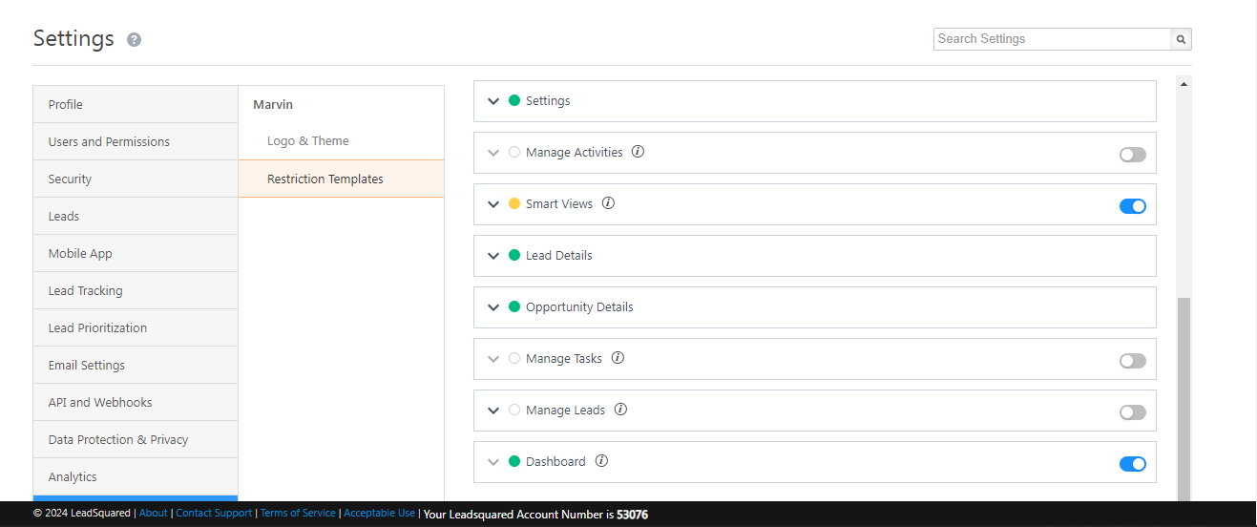Open Users and Permissions settings
1257x527 pixels.
[109, 141]
